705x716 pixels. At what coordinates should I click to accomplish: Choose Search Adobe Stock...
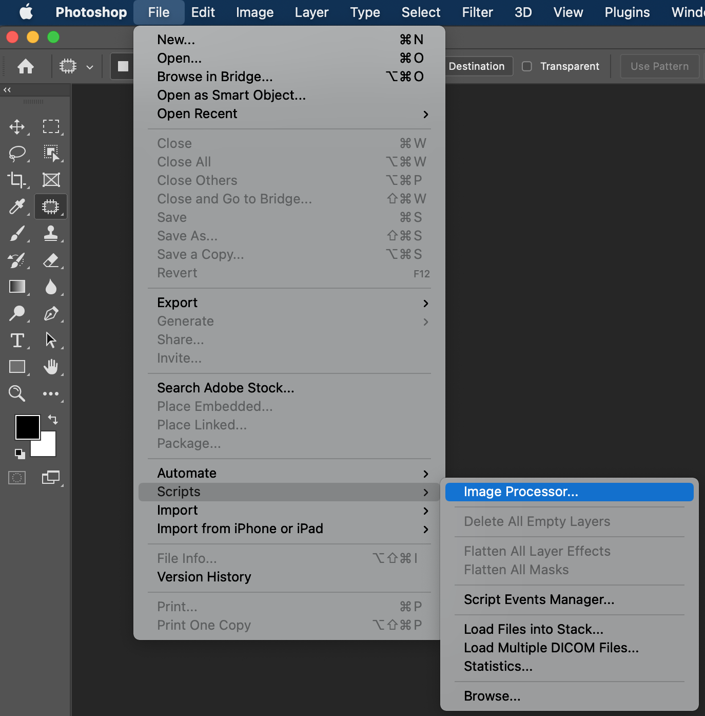pyautogui.click(x=289, y=388)
